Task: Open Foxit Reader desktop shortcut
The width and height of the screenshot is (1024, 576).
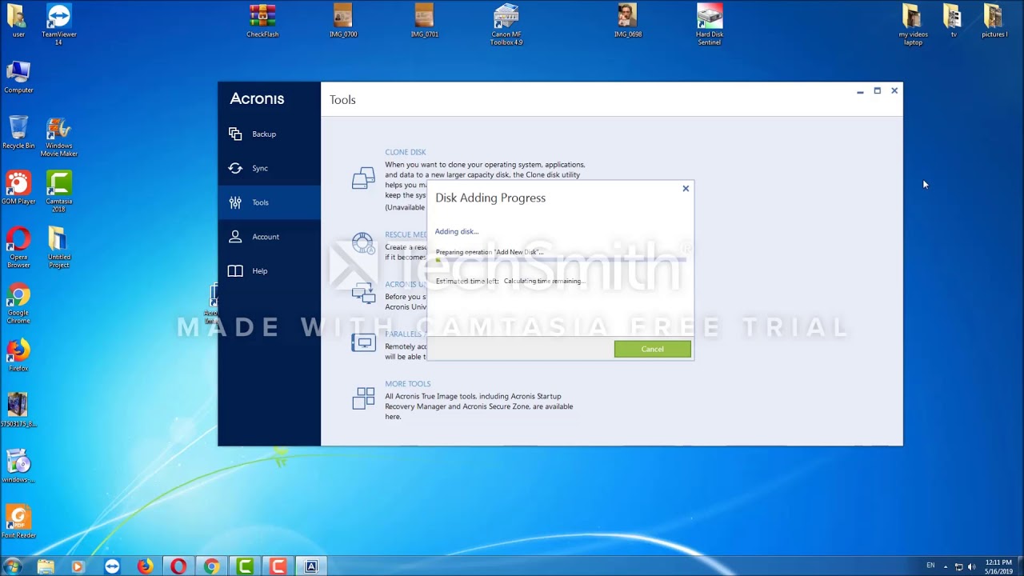Action: (18, 522)
